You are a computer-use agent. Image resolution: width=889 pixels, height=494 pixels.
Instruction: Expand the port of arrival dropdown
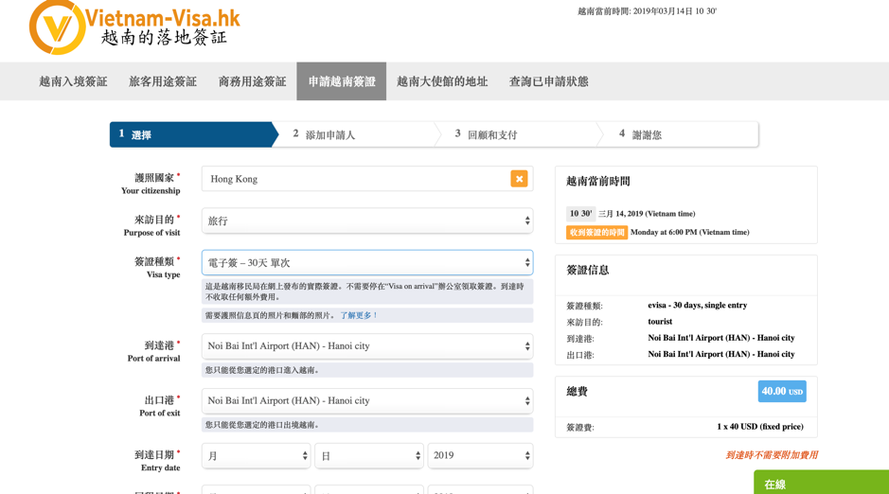[x=367, y=346]
